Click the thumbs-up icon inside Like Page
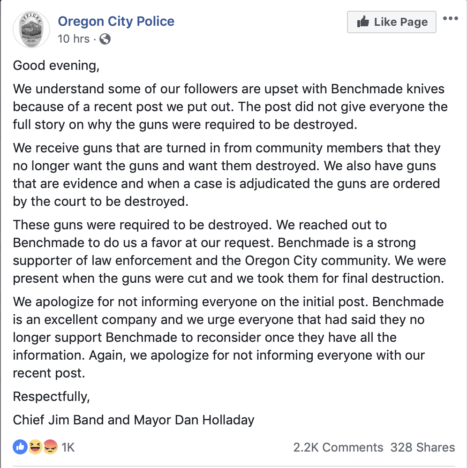467x468 pixels. [363, 22]
